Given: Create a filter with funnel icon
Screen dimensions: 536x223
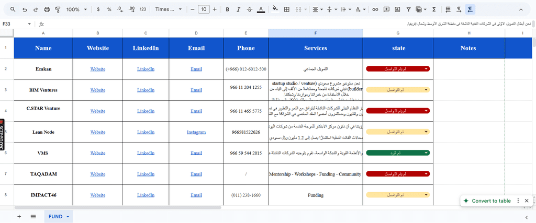Looking at the screenshot, I should coord(408,9).
